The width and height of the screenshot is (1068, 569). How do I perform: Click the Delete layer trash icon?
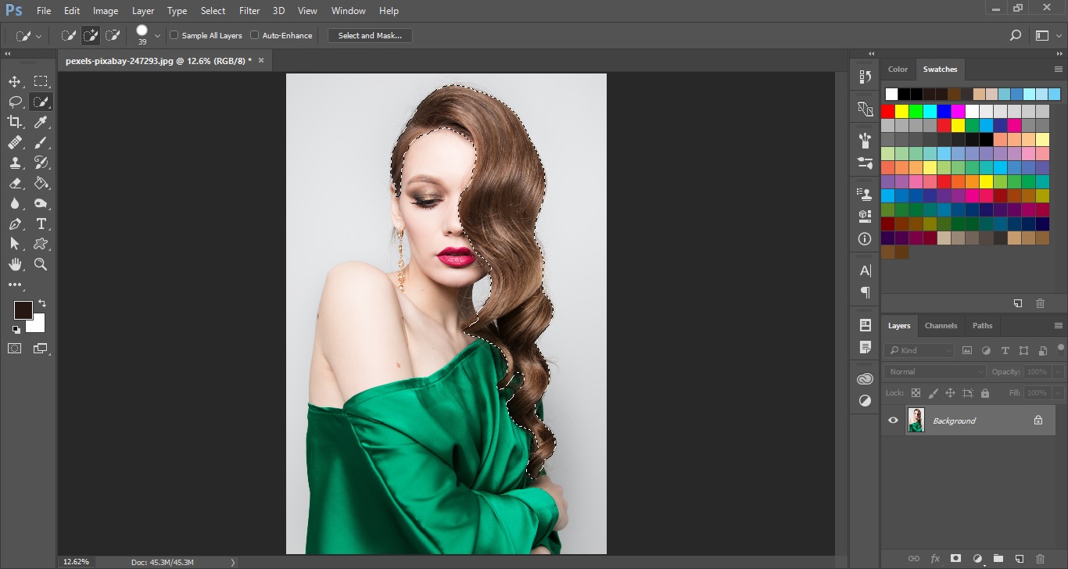pyautogui.click(x=1039, y=558)
